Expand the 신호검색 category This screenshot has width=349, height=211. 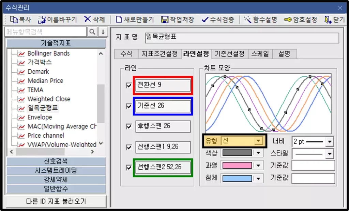coord(56,161)
